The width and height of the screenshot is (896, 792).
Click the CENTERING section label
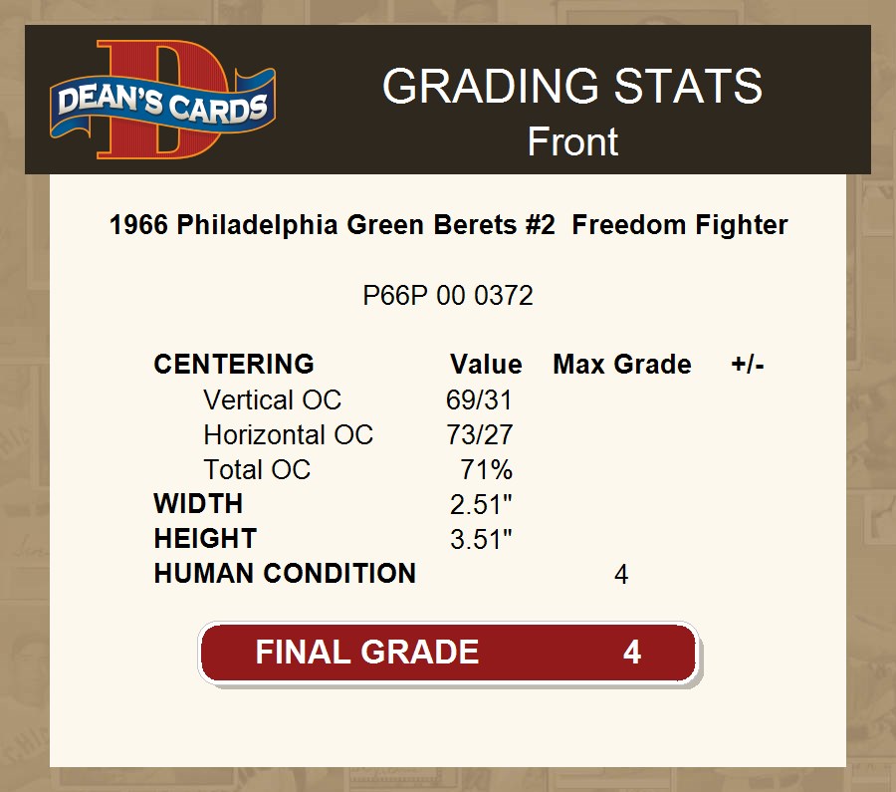click(x=234, y=365)
